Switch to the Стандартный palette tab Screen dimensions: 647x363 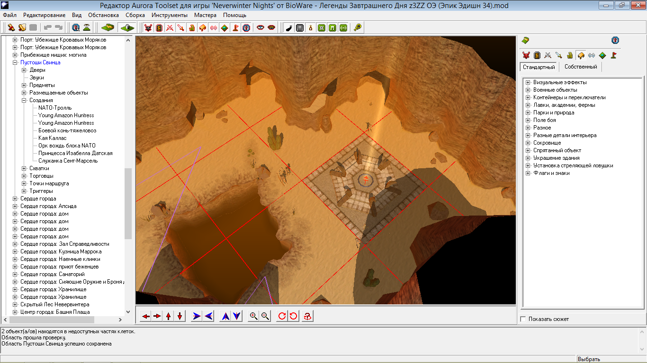pos(539,67)
